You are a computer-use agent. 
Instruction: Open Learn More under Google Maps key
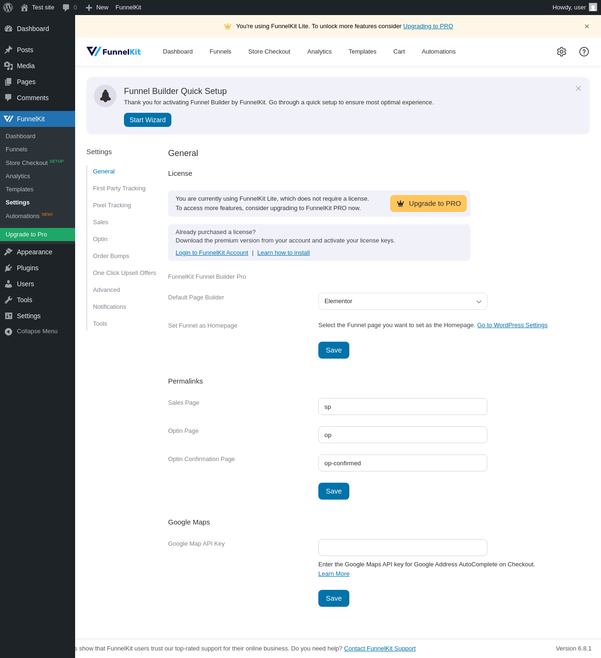pos(334,574)
